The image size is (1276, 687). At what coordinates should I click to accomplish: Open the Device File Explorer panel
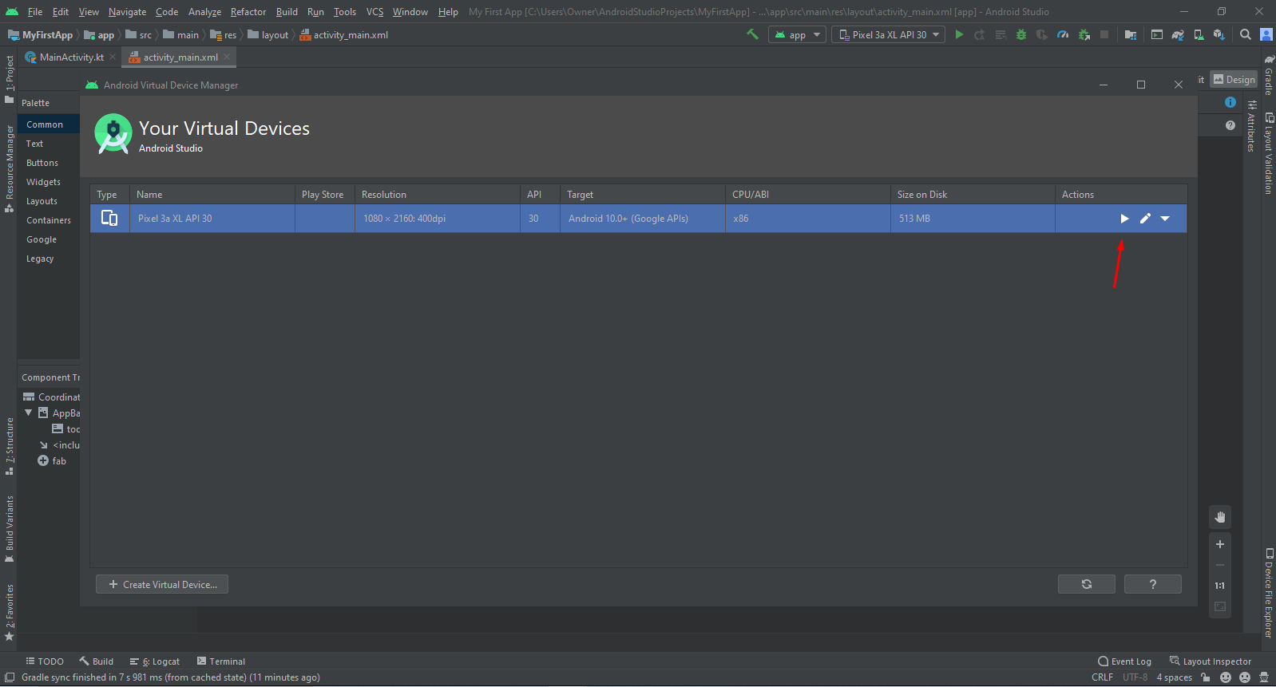pos(1268,593)
